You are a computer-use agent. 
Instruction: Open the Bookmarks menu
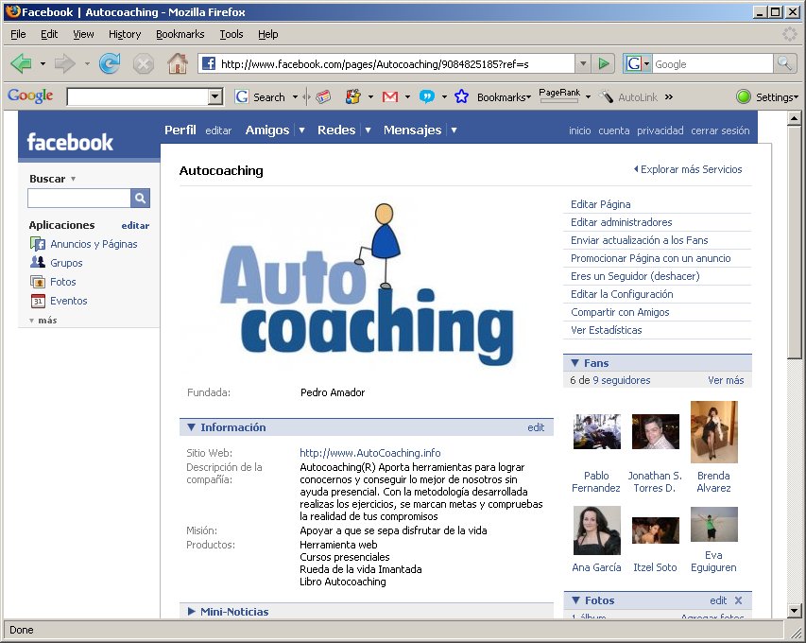pyautogui.click(x=180, y=34)
